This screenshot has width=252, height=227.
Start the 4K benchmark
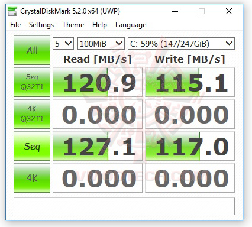coord(32,178)
